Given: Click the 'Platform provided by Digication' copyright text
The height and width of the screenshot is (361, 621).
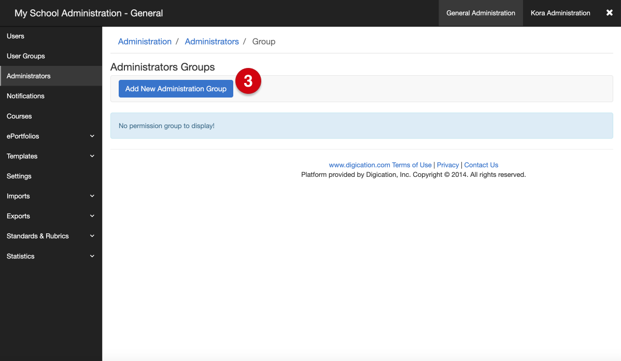Looking at the screenshot, I should [414, 175].
